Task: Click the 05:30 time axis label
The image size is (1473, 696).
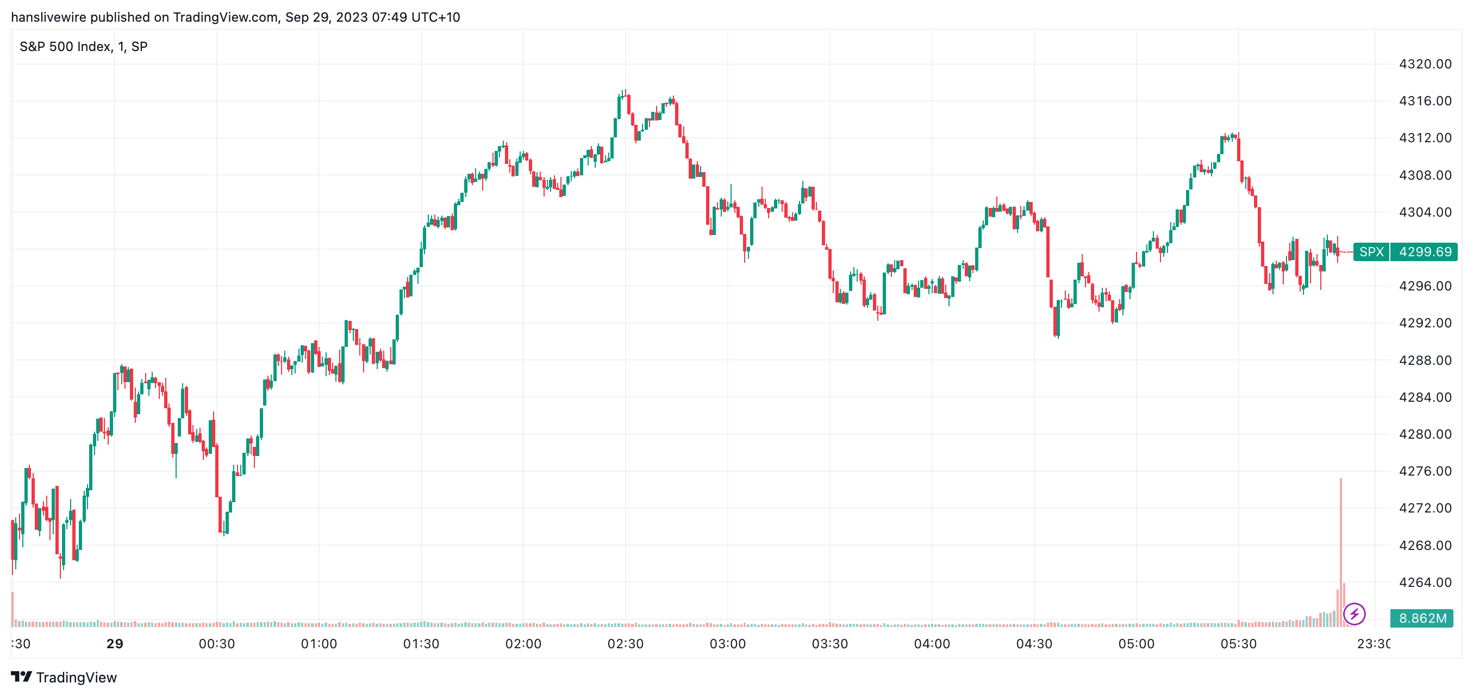Action: pos(1238,644)
